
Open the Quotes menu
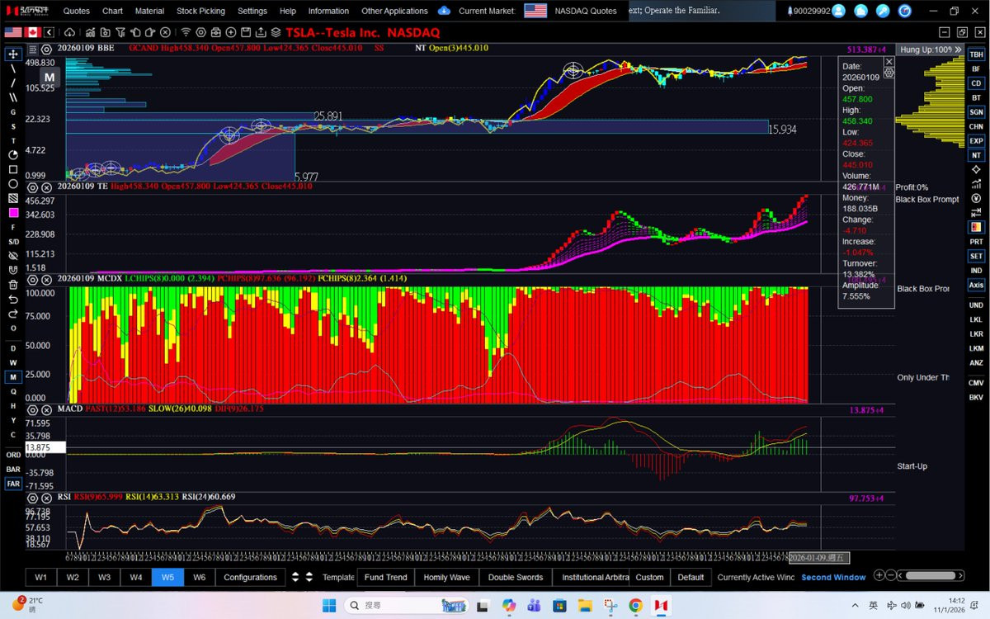[77, 11]
